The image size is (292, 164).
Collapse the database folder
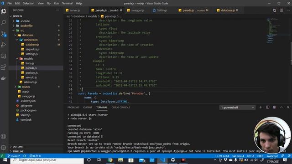coord(27,35)
